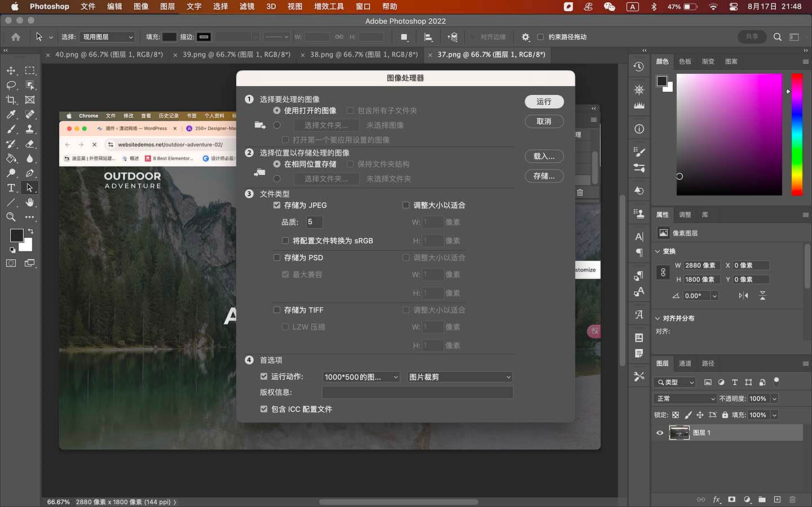Select 使用打开的图像 radio button
Image resolution: width=812 pixels, height=507 pixels.
(x=277, y=110)
